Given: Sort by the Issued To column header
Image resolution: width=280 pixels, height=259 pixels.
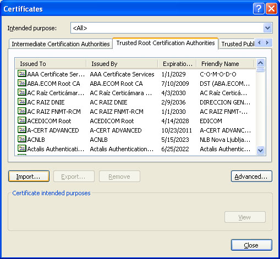Looking at the screenshot, I should 51,64.
